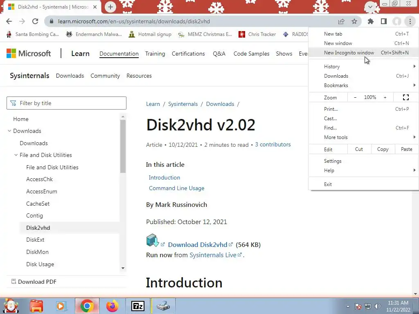419x314 pixels.
Task: Click Copy in the Edit row
Action: (x=383, y=149)
